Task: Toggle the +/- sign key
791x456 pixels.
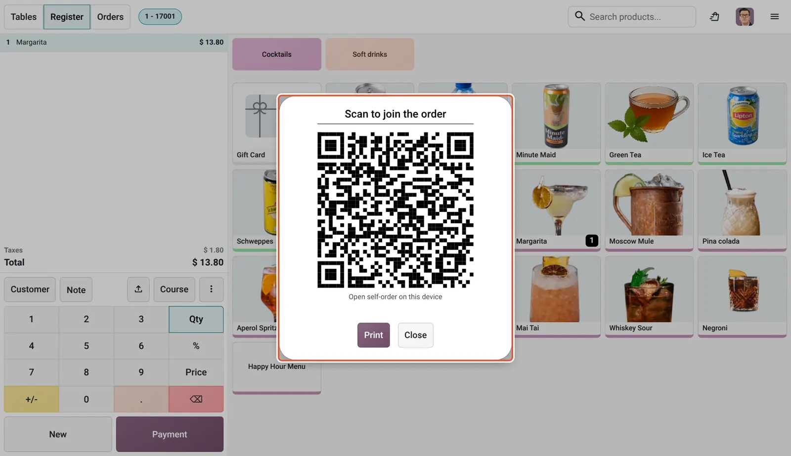Action: [x=32, y=399]
